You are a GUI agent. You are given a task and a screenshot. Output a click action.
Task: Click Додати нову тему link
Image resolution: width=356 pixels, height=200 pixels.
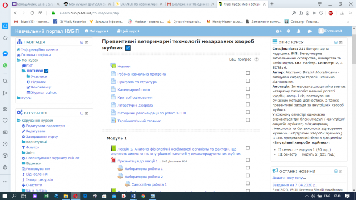click(x=289, y=178)
